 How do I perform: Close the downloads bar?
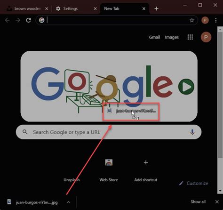(217, 202)
